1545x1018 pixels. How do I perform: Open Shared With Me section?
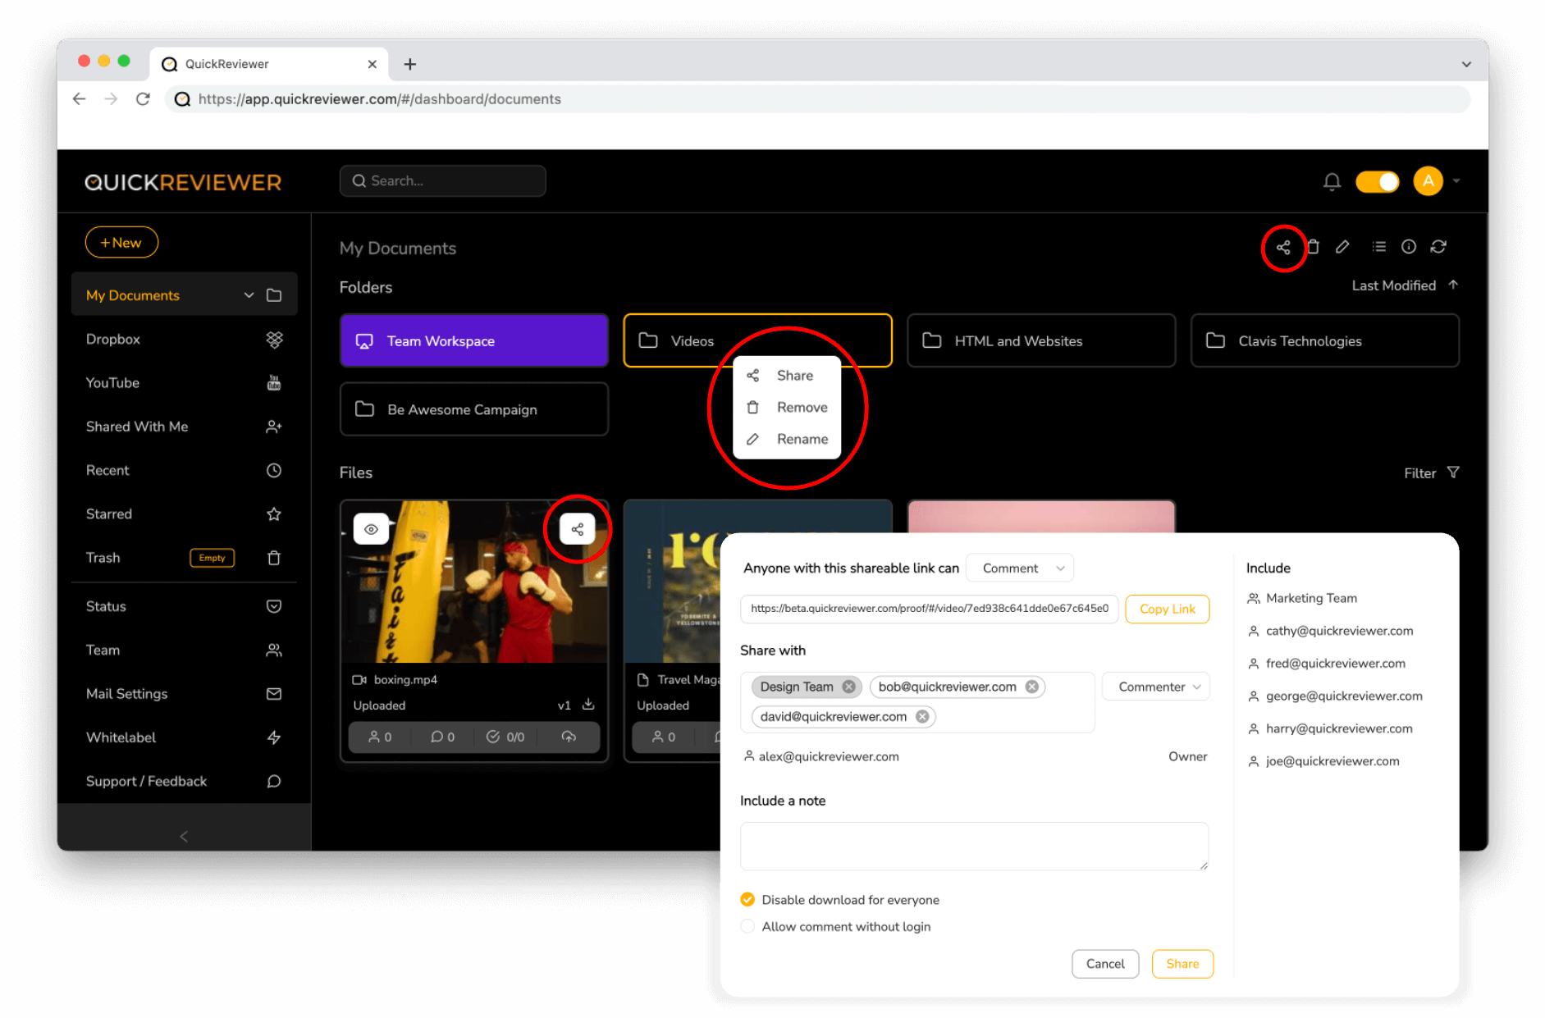coord(184,427)
